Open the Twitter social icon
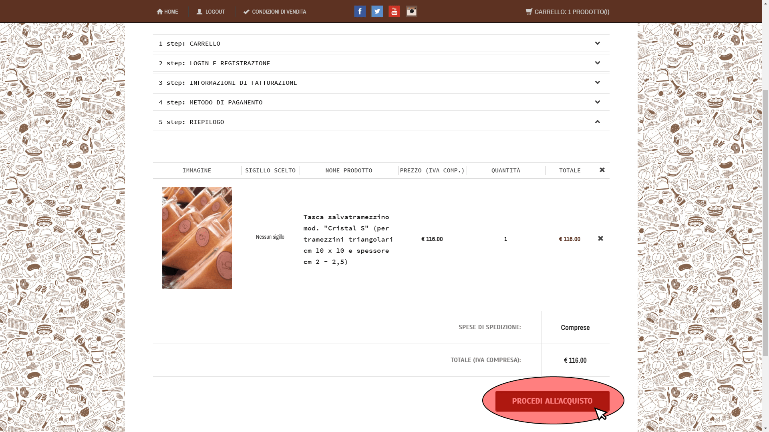The width and height of the screenshot is (769, 432). [377, 11]
